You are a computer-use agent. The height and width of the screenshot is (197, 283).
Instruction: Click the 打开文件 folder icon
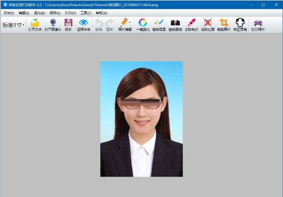(35, 24)
